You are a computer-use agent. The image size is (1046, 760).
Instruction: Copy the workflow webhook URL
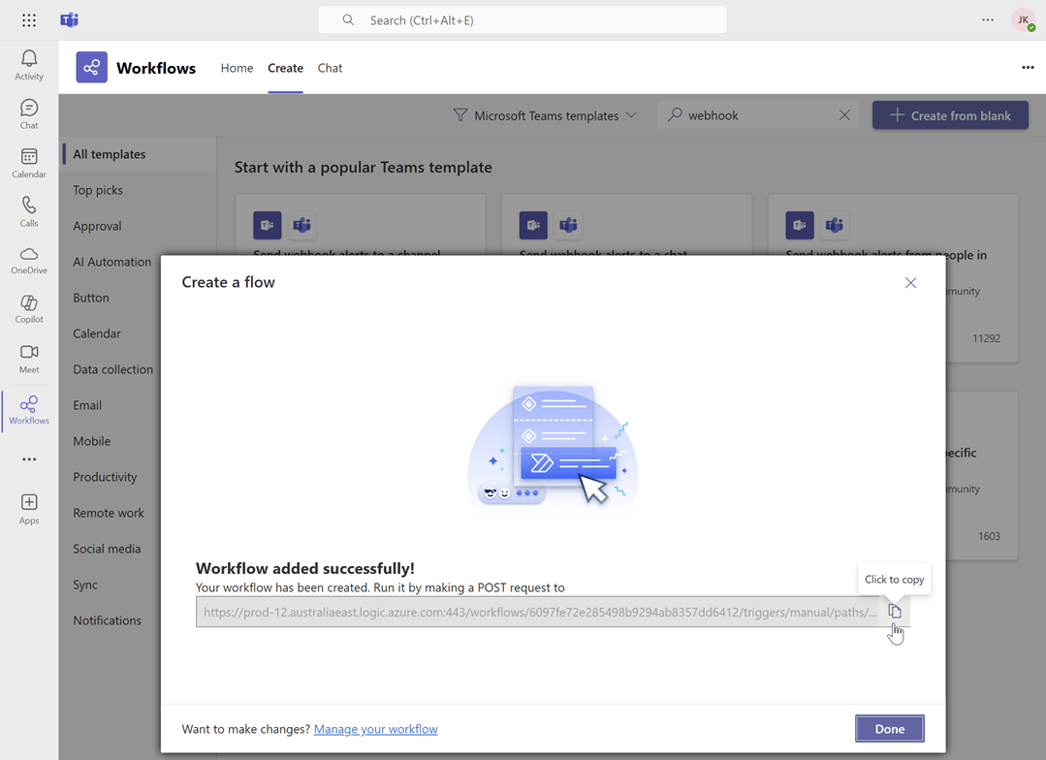894,611
